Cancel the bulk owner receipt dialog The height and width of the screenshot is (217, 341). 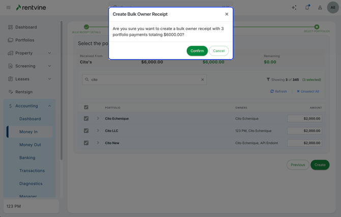(218, 51)
